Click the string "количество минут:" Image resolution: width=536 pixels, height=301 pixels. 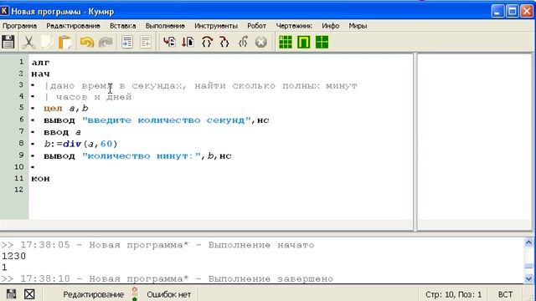tap(142, 156)
